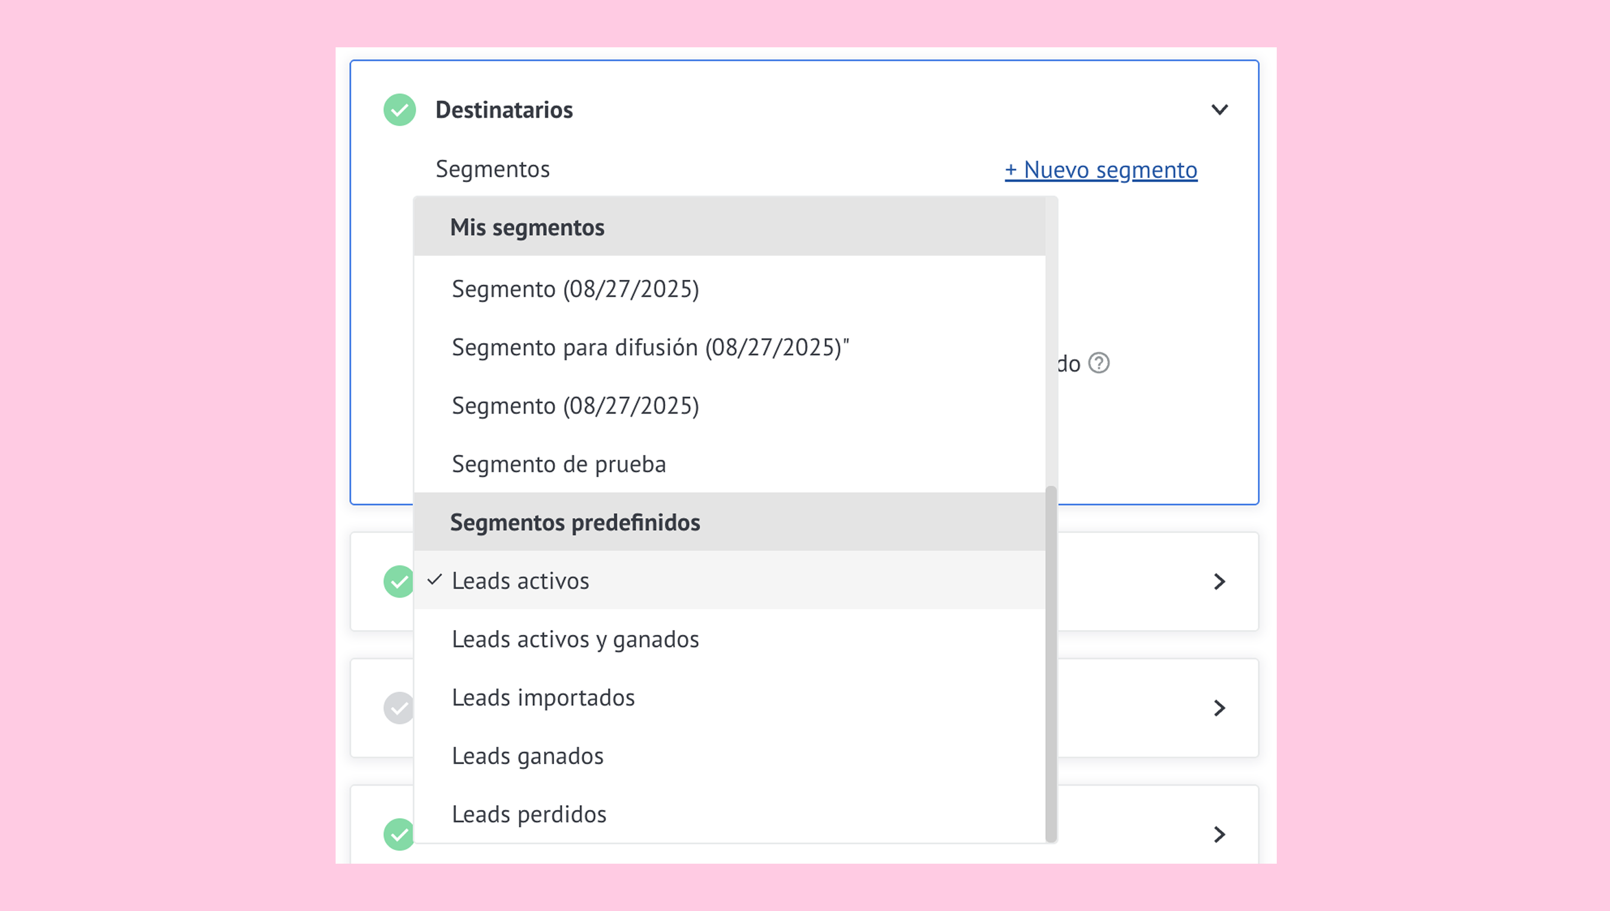Choose Leads activos y ganados
This screenshot has height=911, width=1610.
point(575,639)
